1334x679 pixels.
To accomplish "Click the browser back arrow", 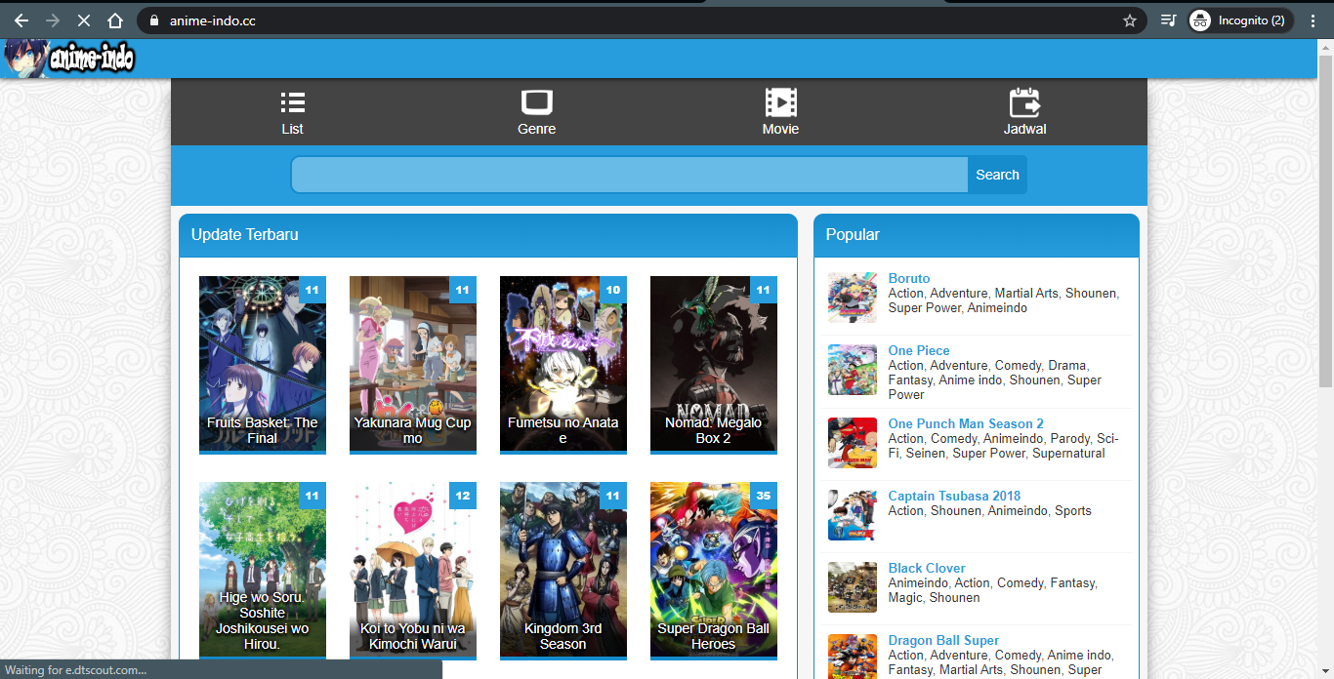I will click(21, 20).
